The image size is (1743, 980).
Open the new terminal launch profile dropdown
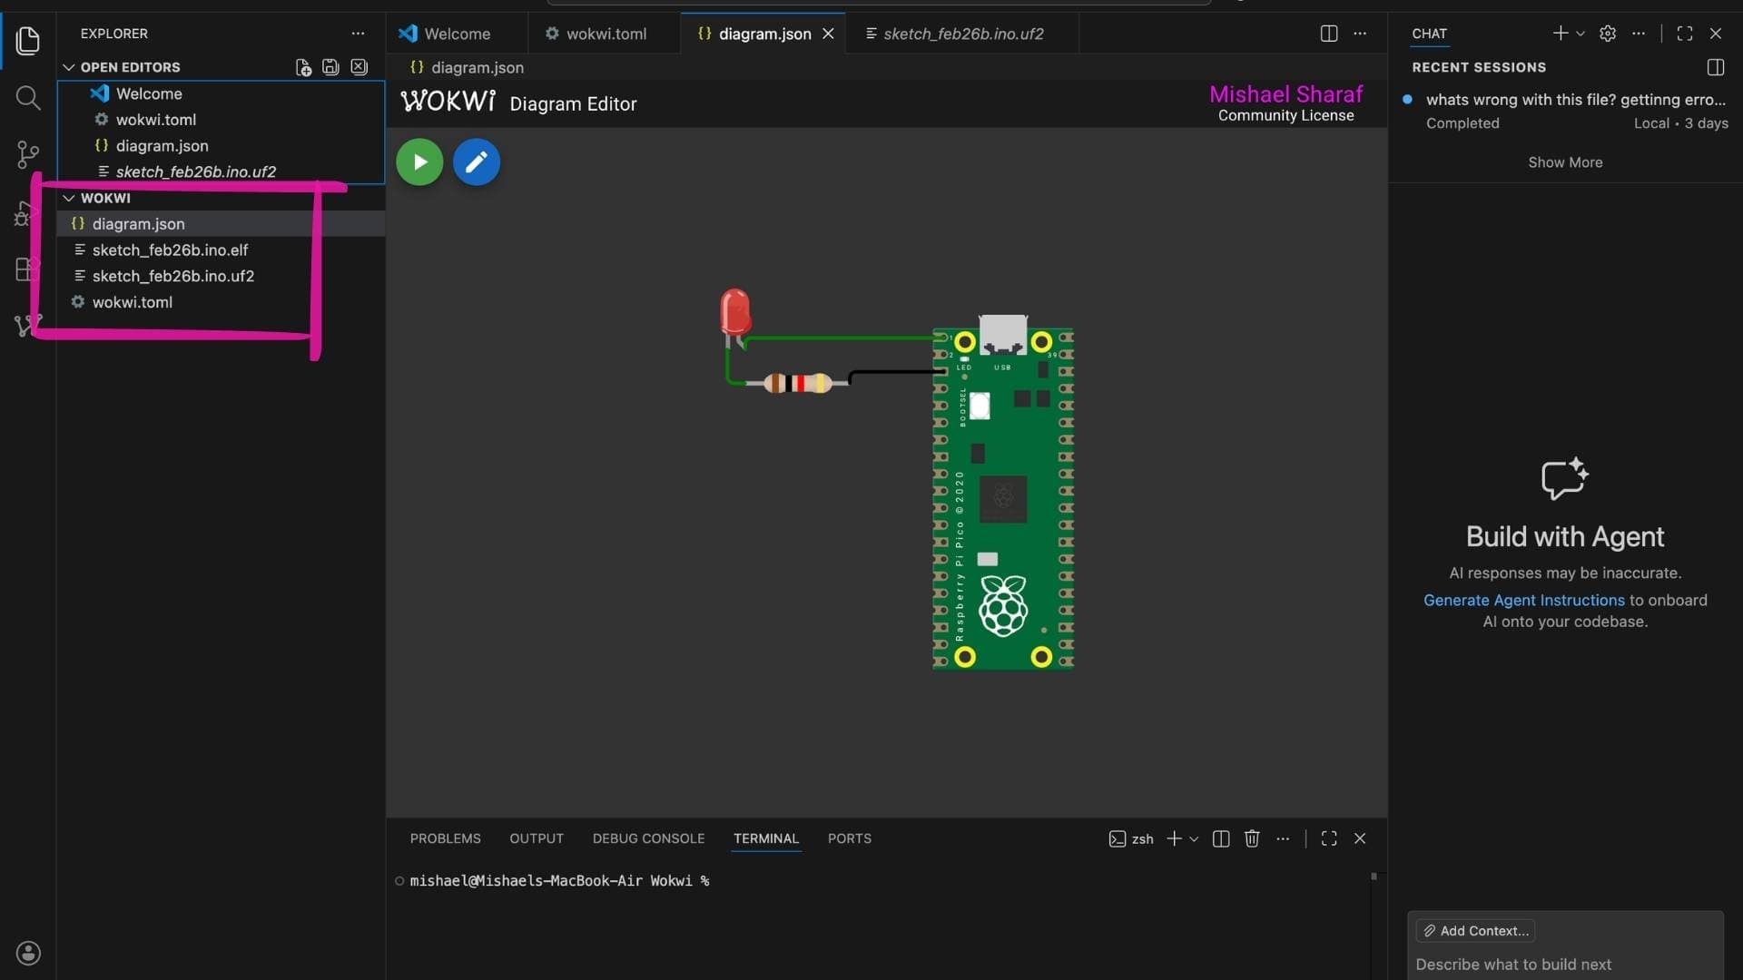click(1194, 839)
